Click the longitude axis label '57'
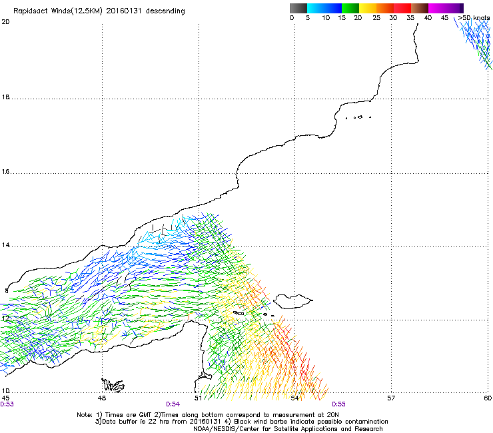The width and height of the screenshot is (493, 433). [391, 398]
